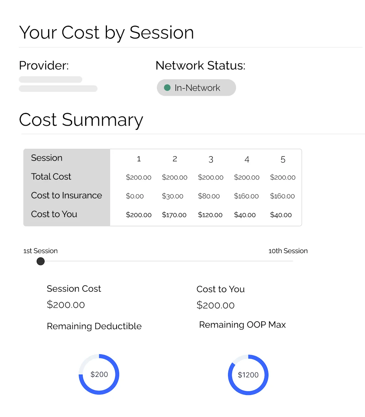
Task: Select session 5 column header
Action: pos(283,159)
